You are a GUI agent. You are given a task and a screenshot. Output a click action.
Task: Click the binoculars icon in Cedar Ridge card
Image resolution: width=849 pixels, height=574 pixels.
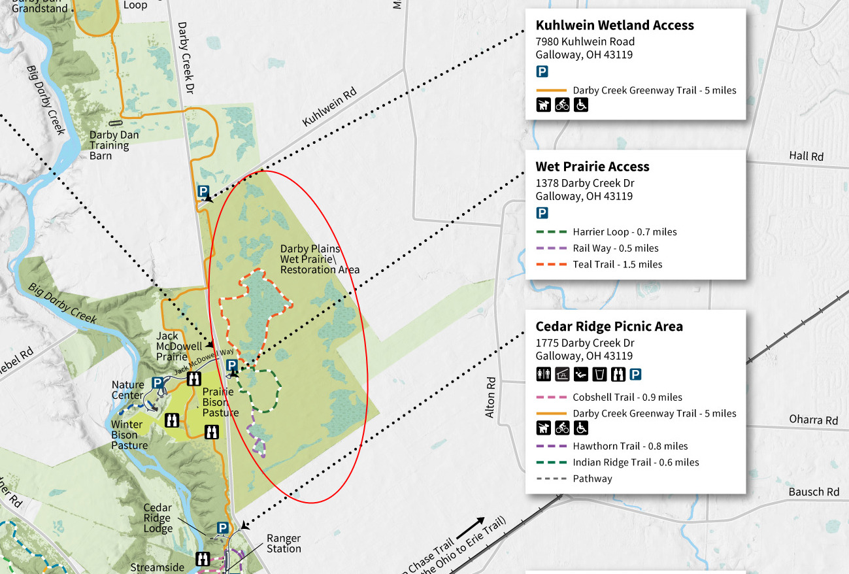(618, 375)
